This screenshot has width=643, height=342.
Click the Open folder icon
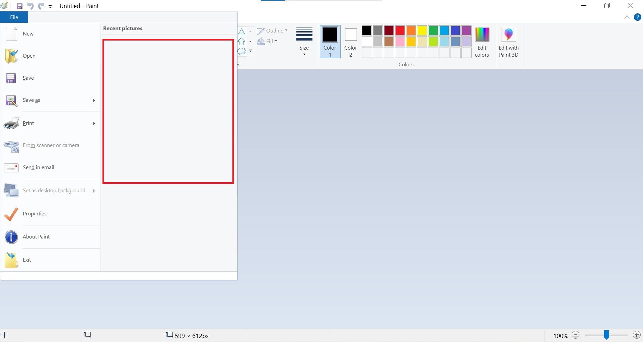coord(11,56)
